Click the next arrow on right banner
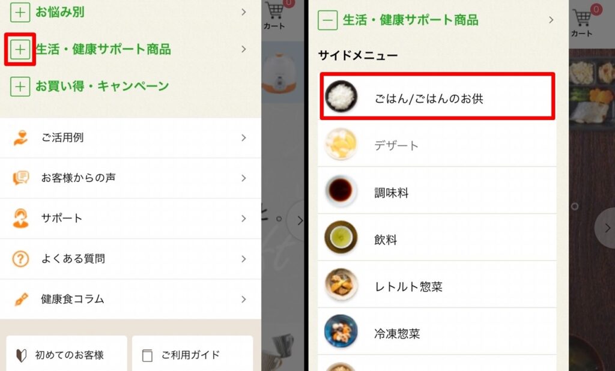The image size is (615, 371). click(x=606, y=228)
